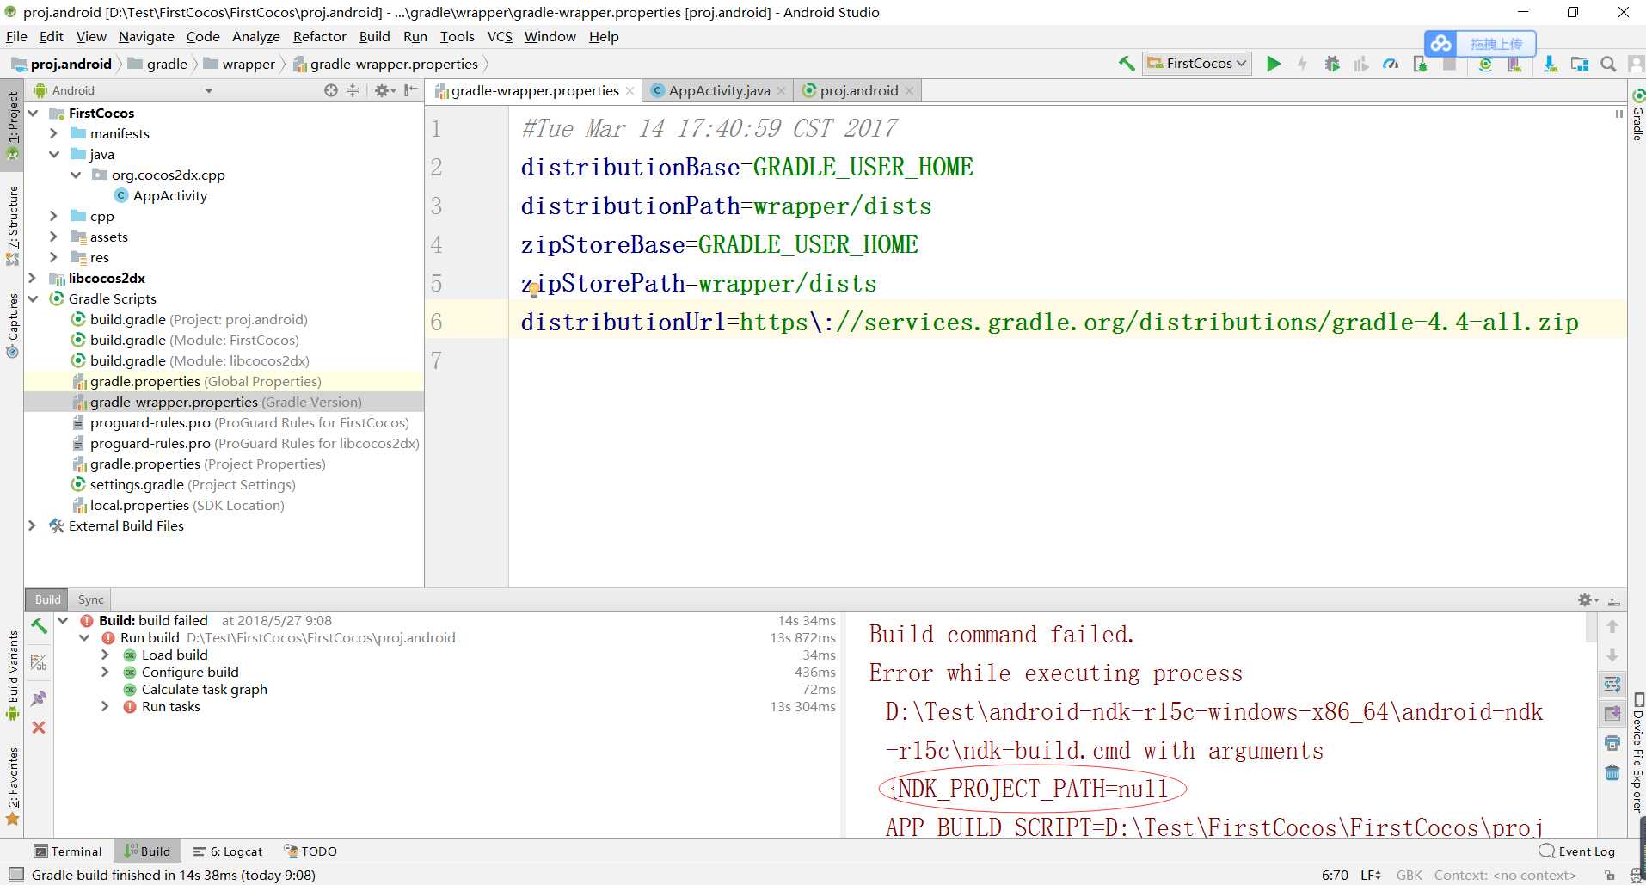Collapse the FirstCocos module node

34,113
